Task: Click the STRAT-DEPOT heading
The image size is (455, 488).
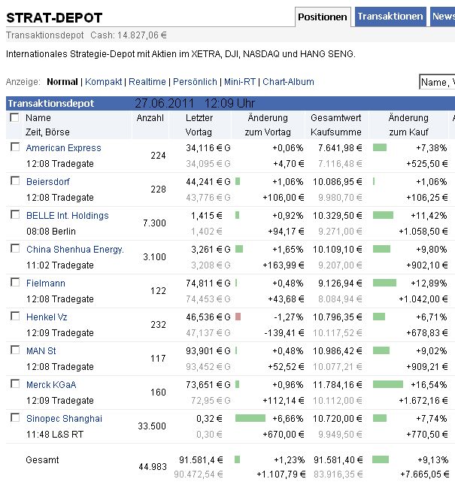Action: click(x=54, y=18)
